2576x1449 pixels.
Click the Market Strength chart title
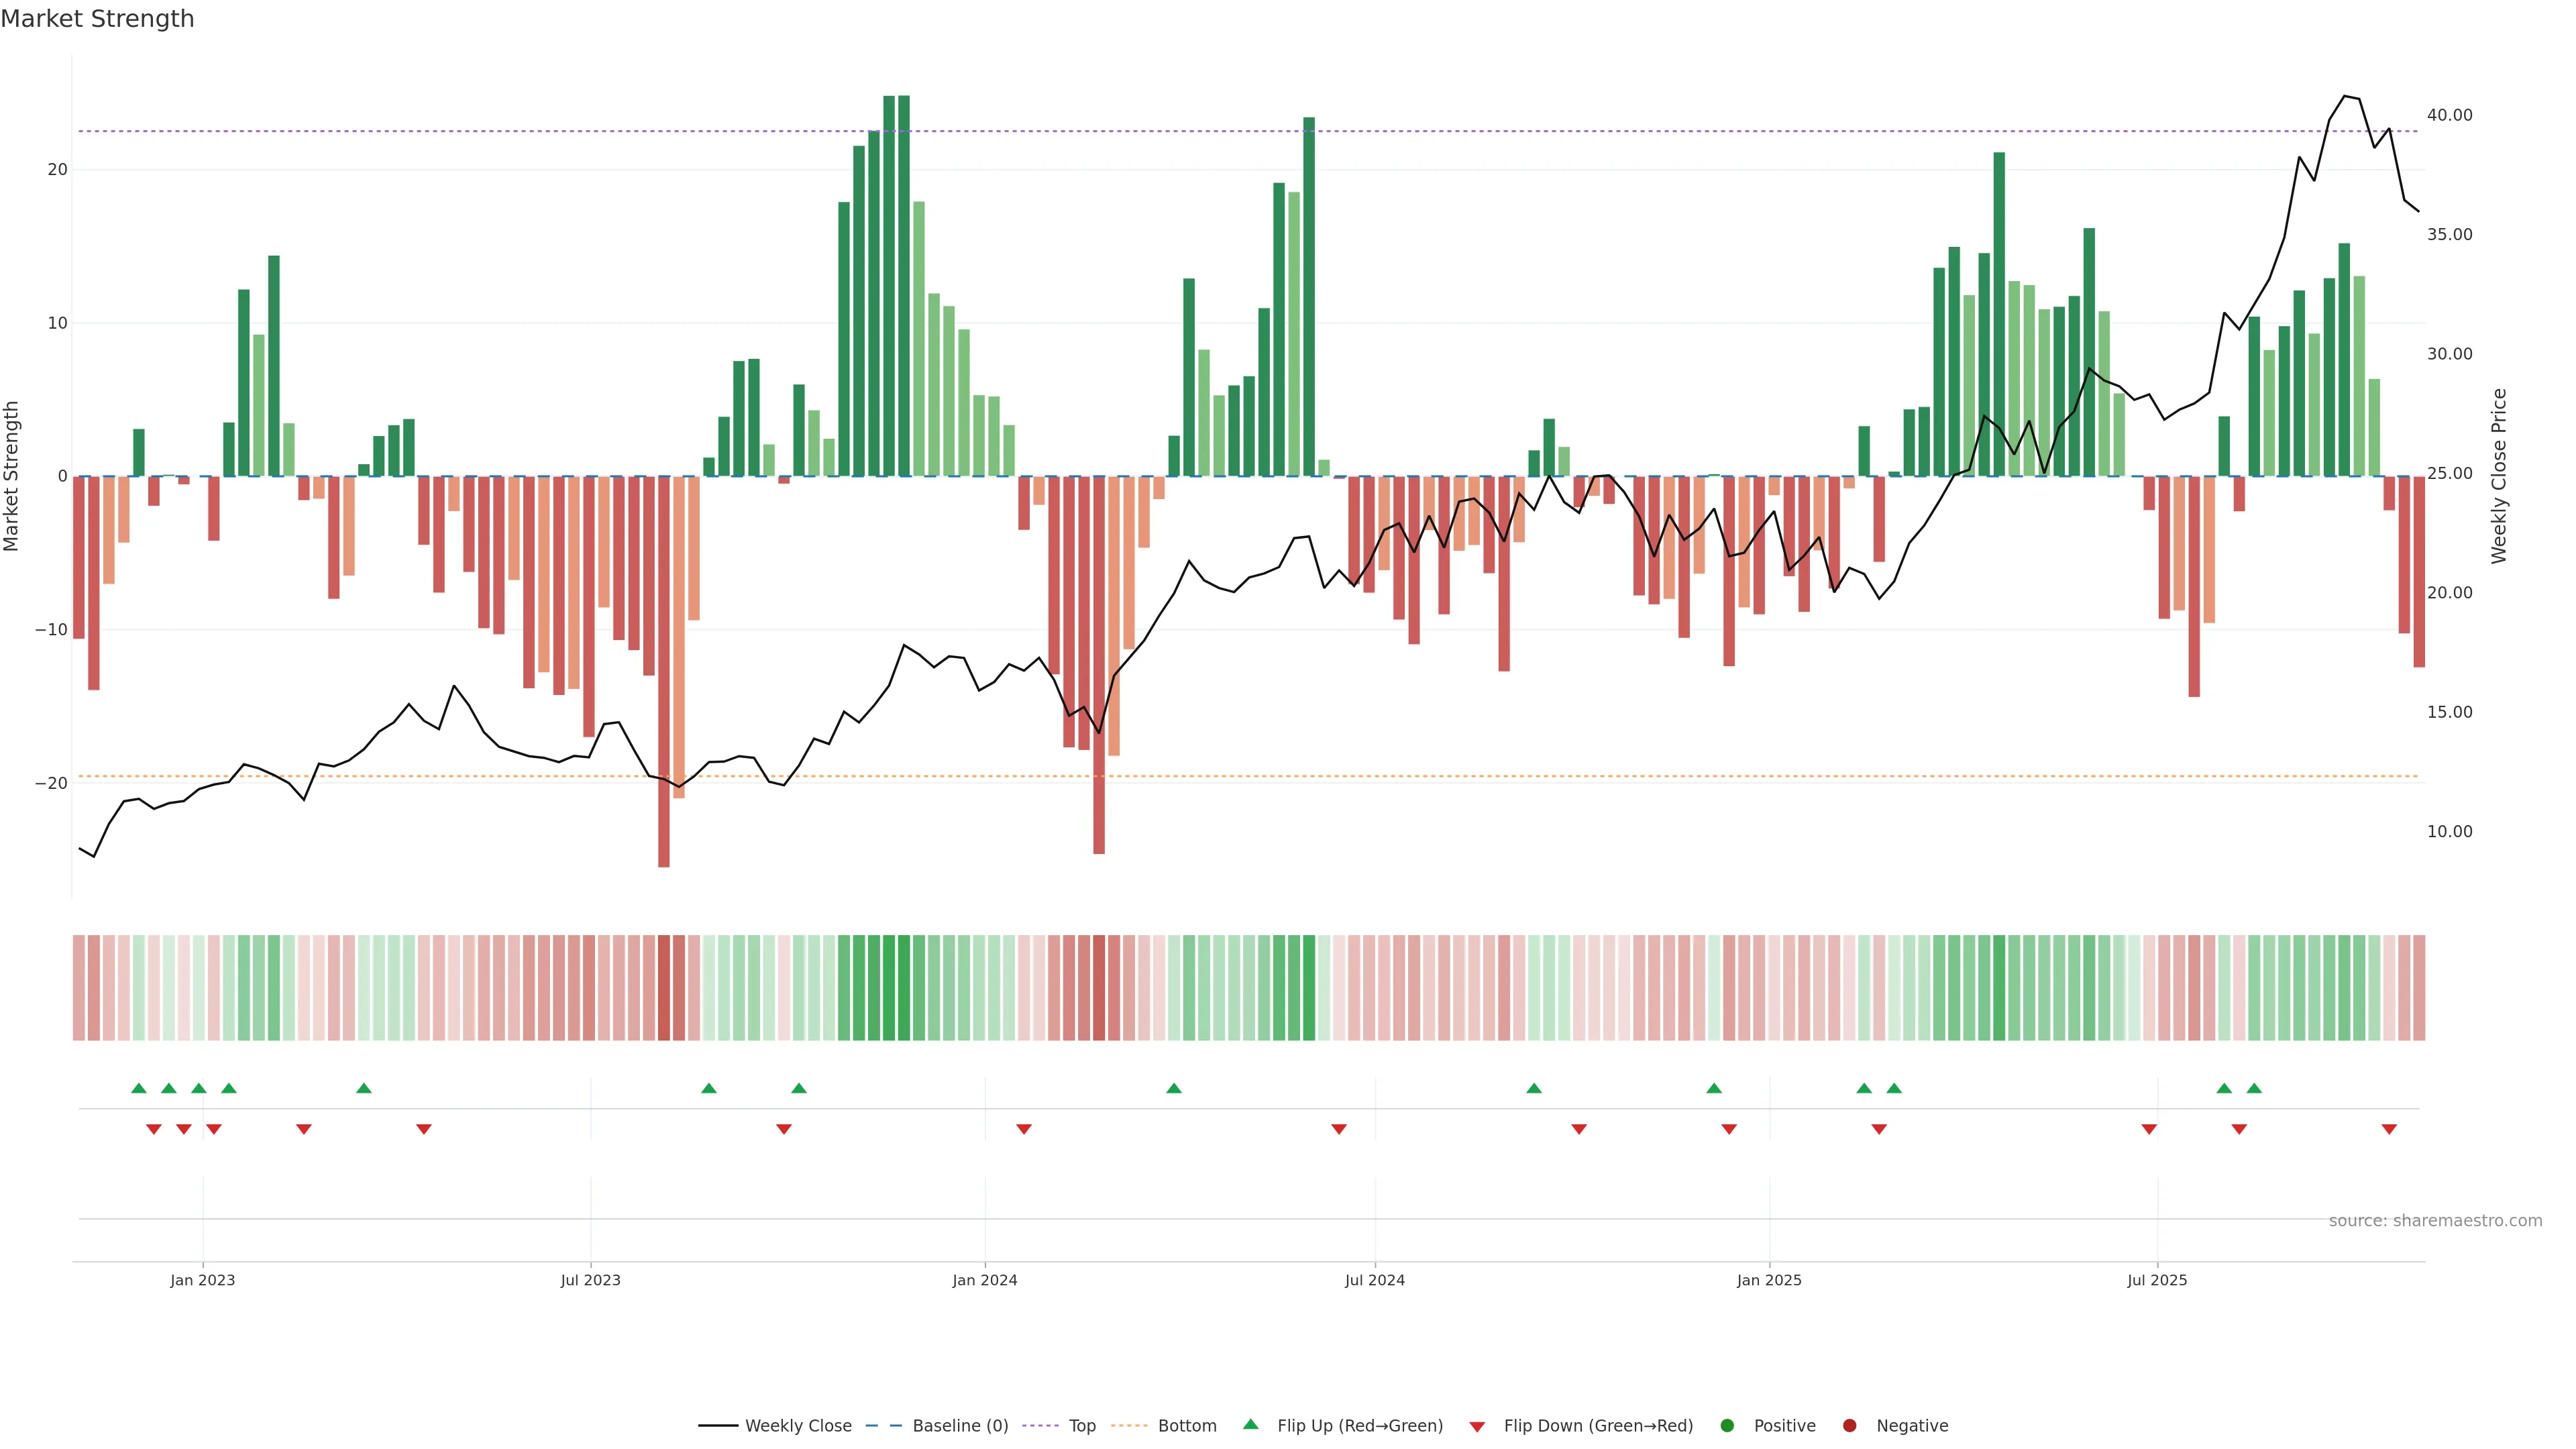(x=97, y=19)
